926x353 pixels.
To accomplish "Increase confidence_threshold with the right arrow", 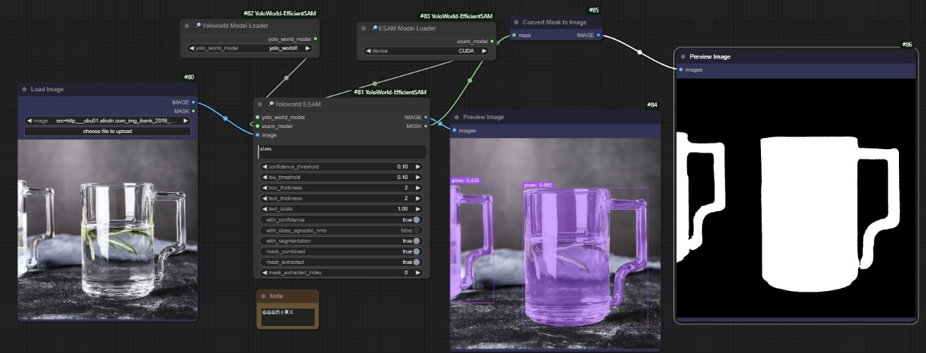I will pos(418,167).
